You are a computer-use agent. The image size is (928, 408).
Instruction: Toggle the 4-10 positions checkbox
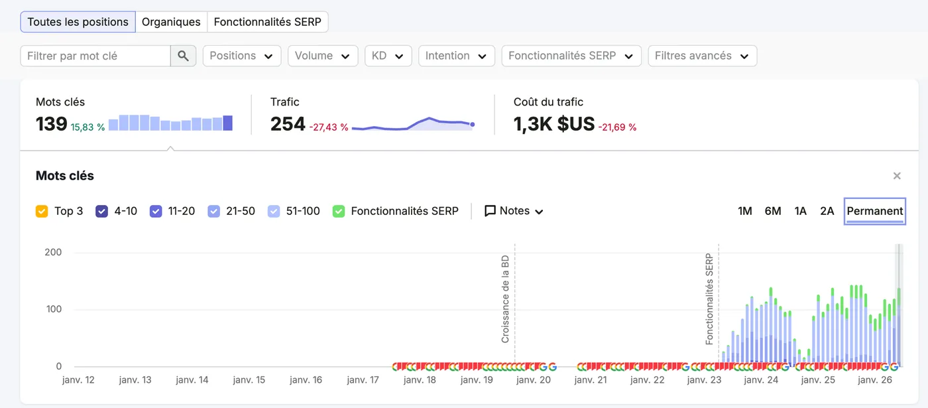(x=102, y=211)
